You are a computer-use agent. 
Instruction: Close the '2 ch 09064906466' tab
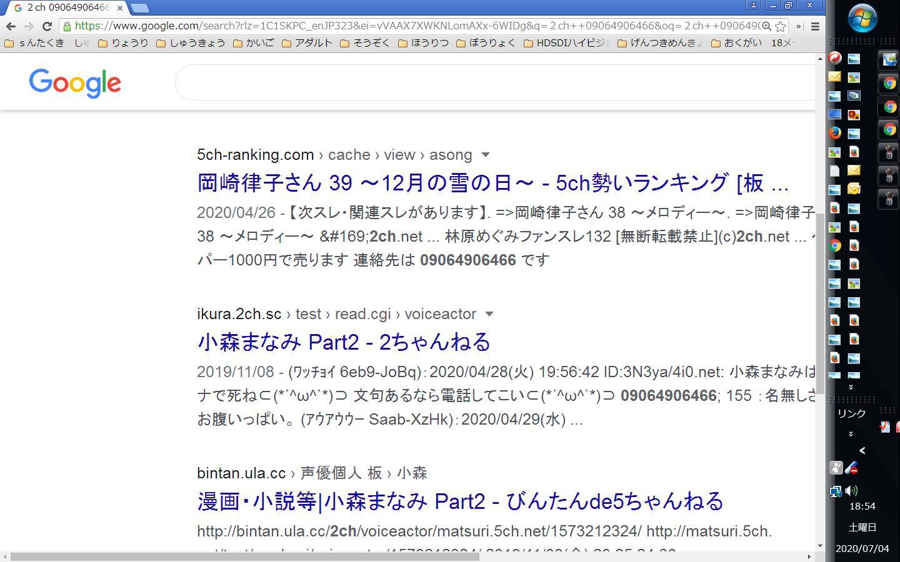[120, 8]
